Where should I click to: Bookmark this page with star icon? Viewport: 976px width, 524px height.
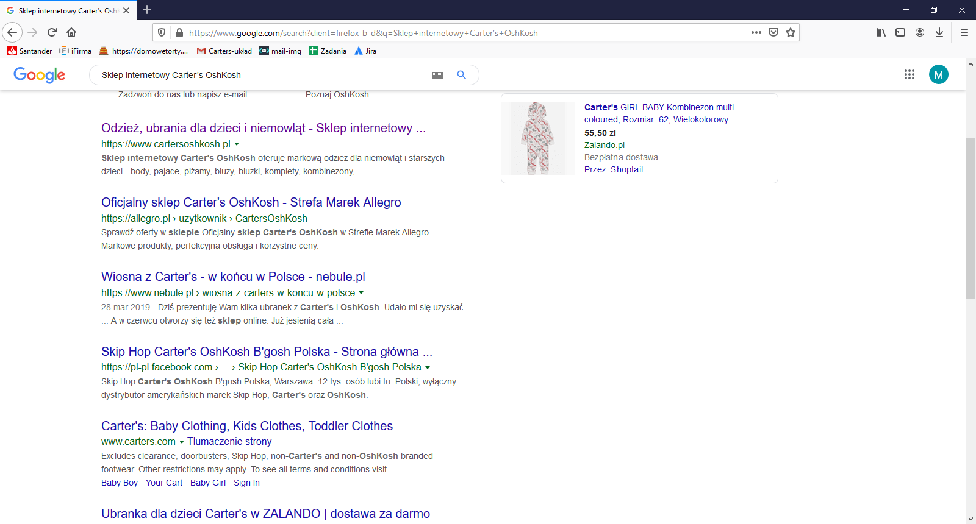pyautogui.click(x=791, y=32)
